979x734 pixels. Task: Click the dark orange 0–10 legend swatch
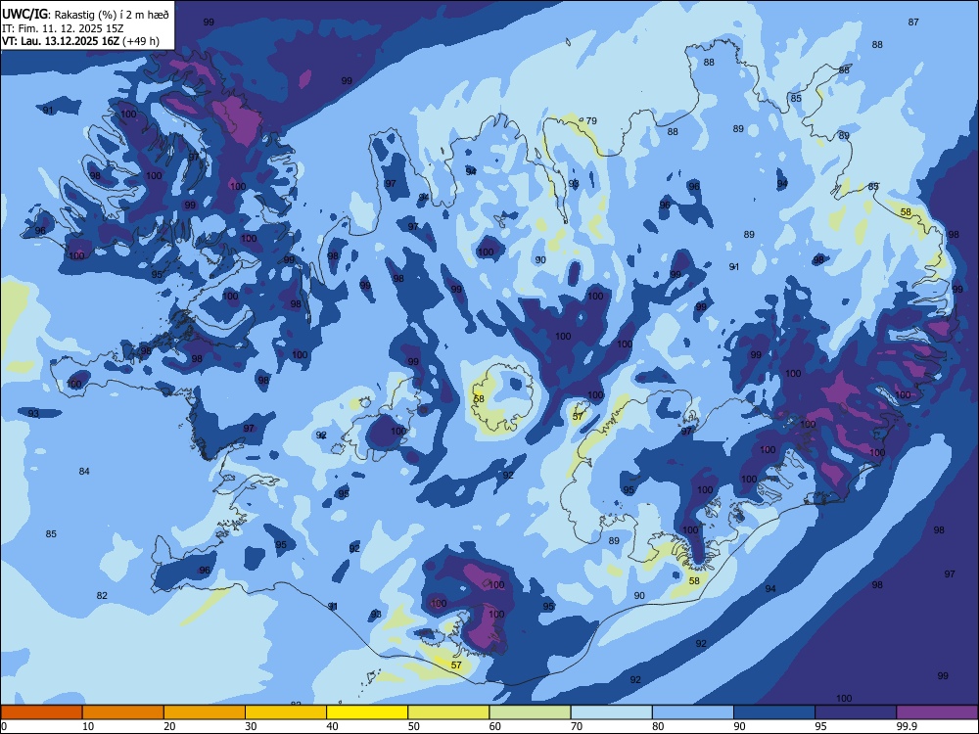[x=41, y=712]
